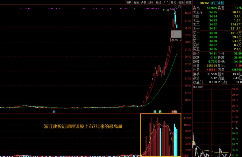Click the small square icon beside the diamond
Screen dimensions: 242x157
[179, 7]
